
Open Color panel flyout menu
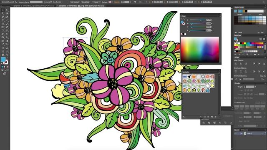pos(220,16)
